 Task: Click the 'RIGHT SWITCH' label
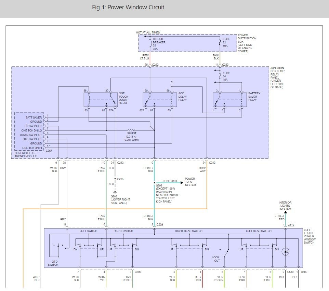(x=123, y=231)
